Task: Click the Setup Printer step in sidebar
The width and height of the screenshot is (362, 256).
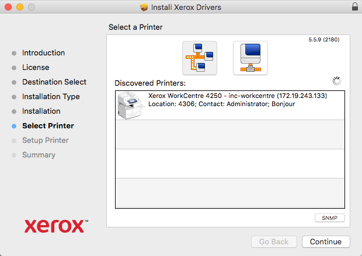Action: click(46, 140)
